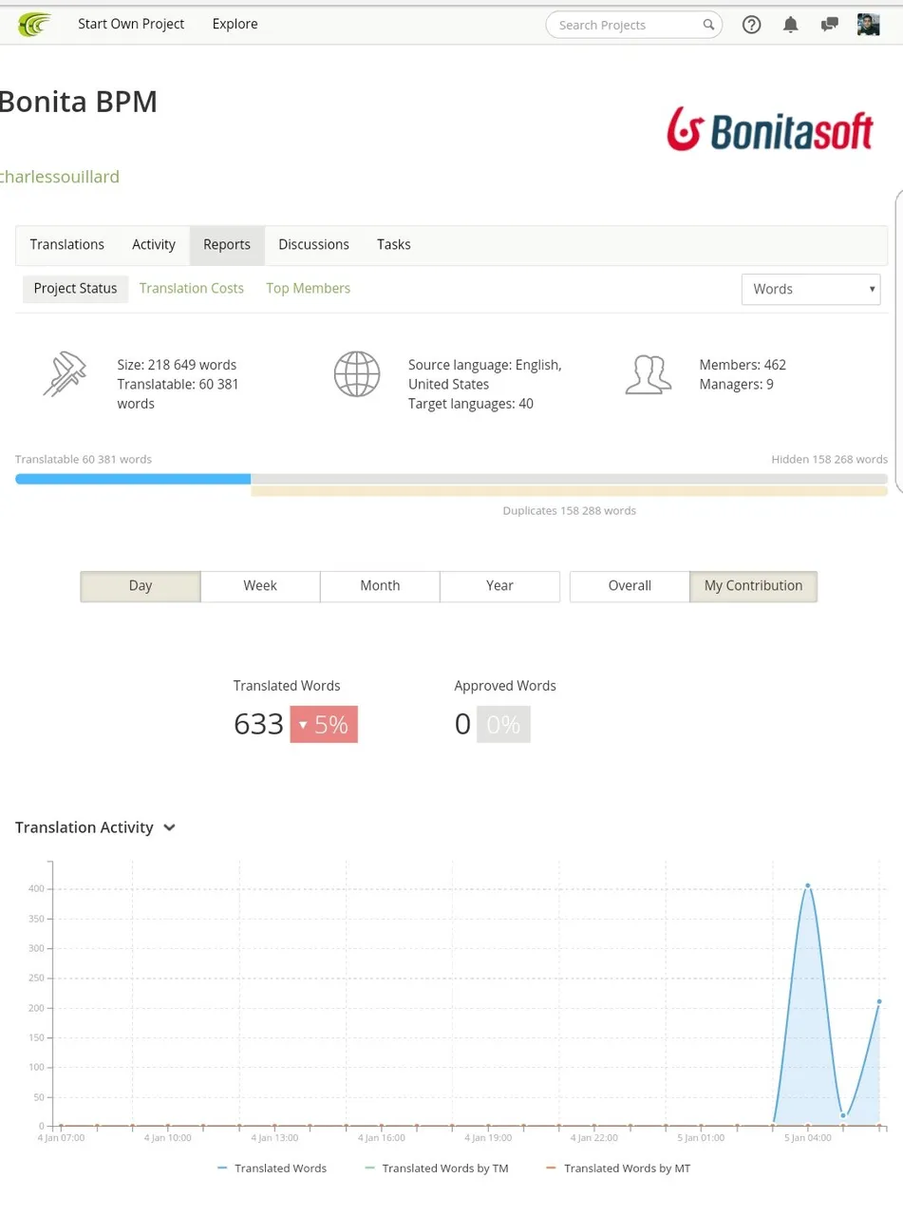Open Start Own Project
903x1216 pixels.
(x=131, y=24)
